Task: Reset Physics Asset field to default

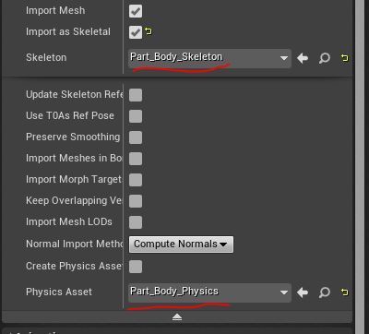Action: (345, 292)
